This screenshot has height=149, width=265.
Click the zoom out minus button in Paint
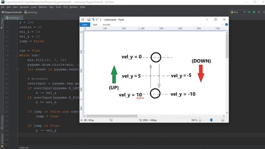coord(200,120)
